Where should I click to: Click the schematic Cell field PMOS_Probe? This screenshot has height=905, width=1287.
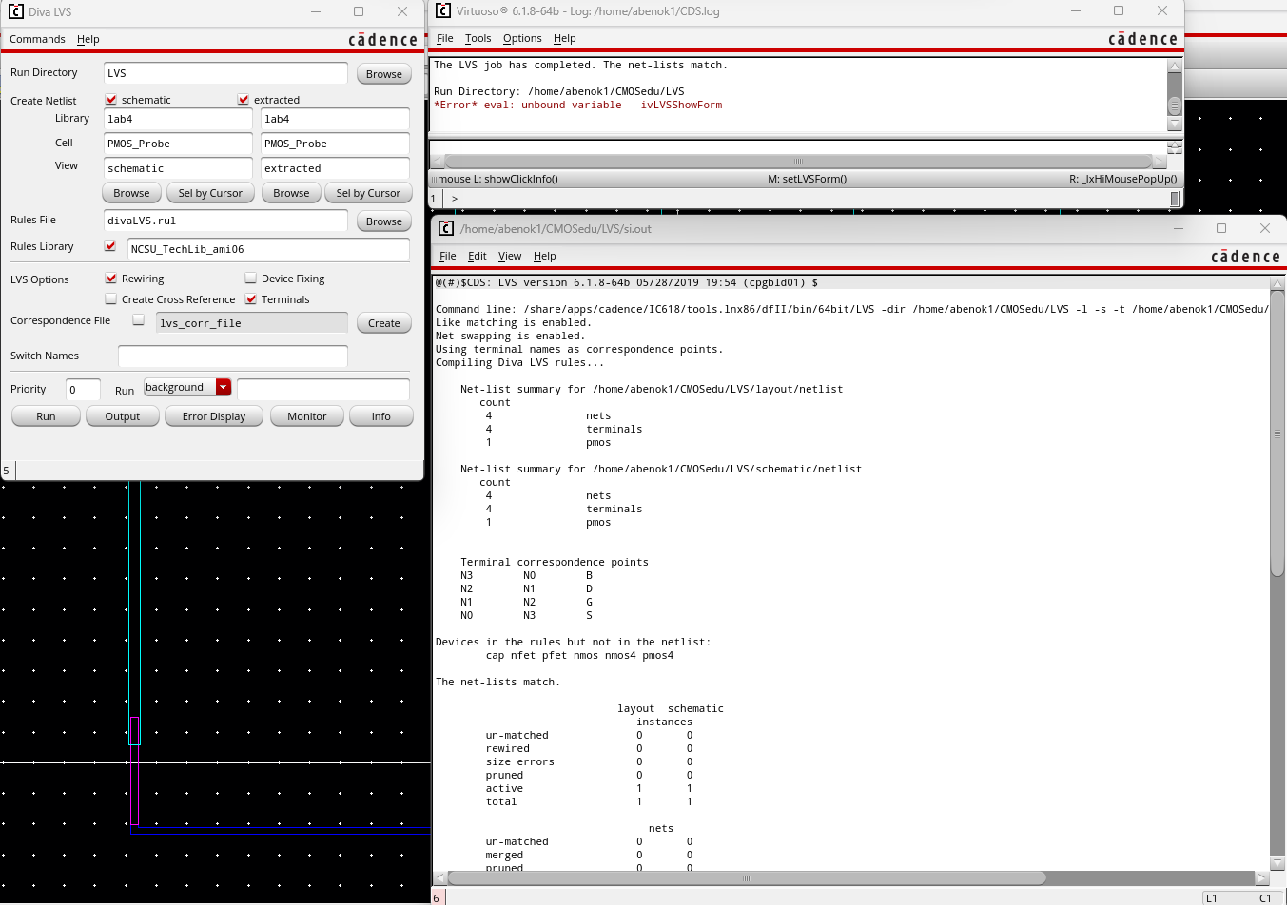(x=178, y=144)
